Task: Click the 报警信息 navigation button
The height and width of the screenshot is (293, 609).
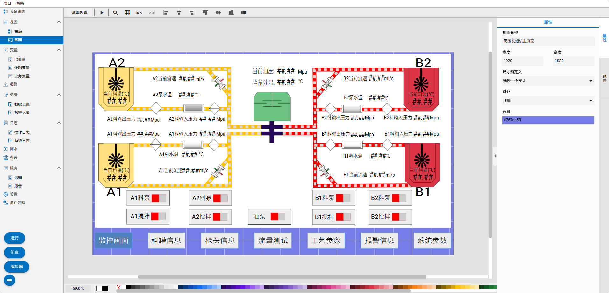Action: (379, 240)
